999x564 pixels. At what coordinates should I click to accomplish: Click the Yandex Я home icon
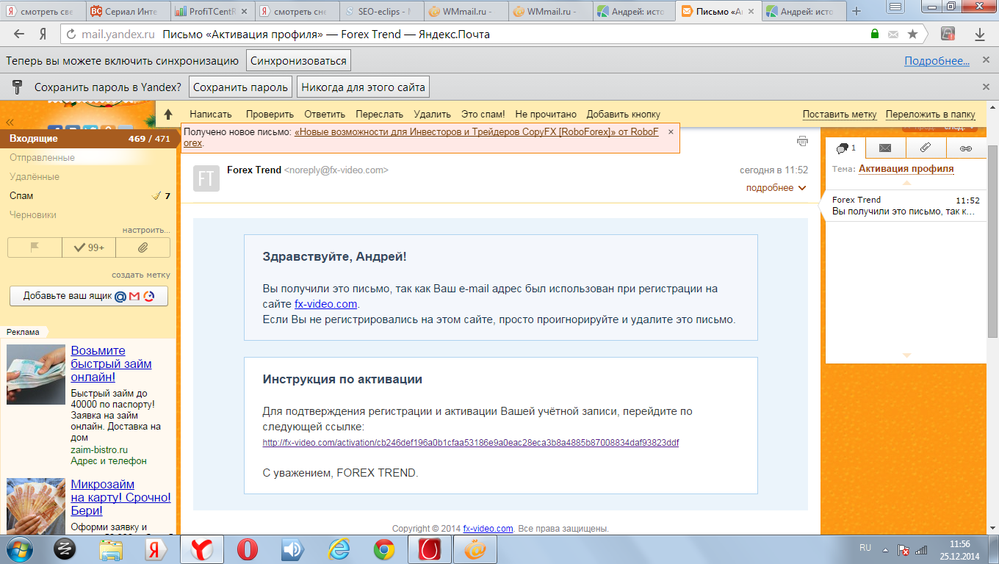(x=43, y=34)
